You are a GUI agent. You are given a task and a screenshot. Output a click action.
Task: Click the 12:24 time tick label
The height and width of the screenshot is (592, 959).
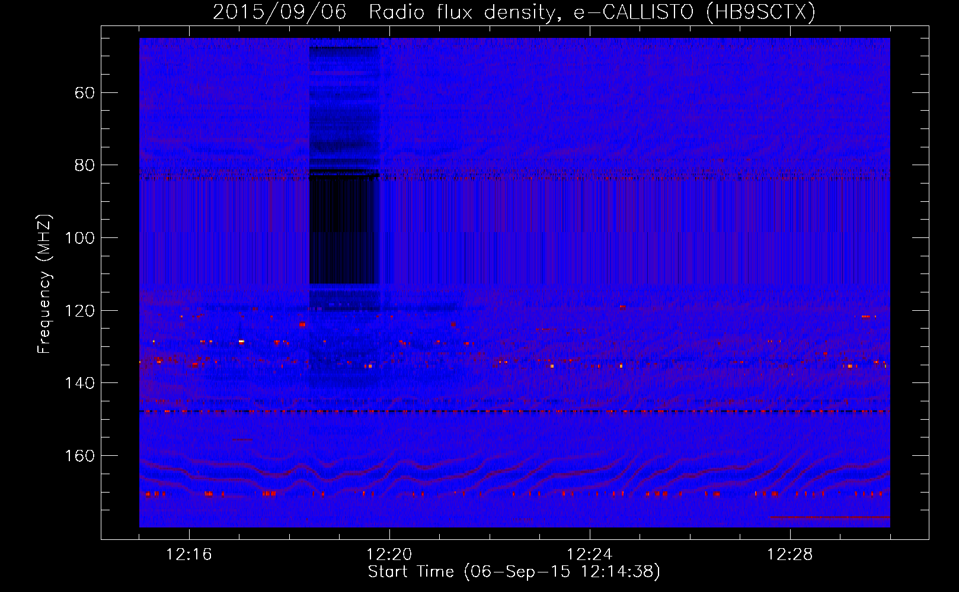(589, 555)
